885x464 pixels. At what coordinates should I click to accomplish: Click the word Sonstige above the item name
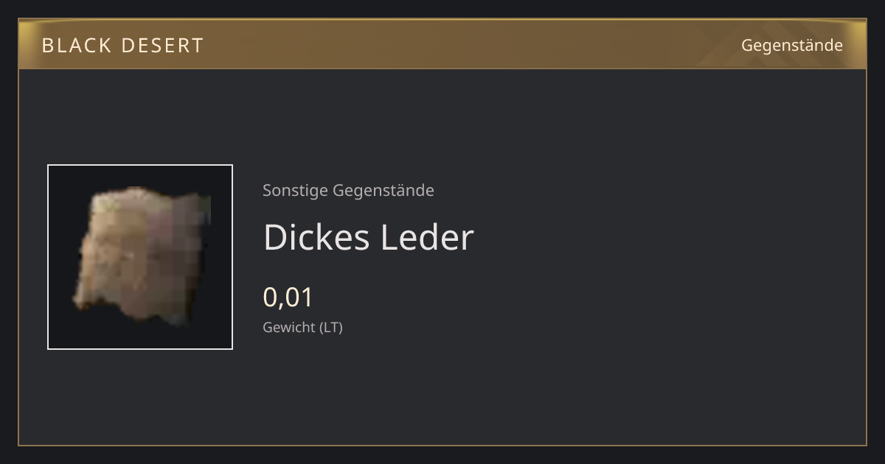[296, 190]
